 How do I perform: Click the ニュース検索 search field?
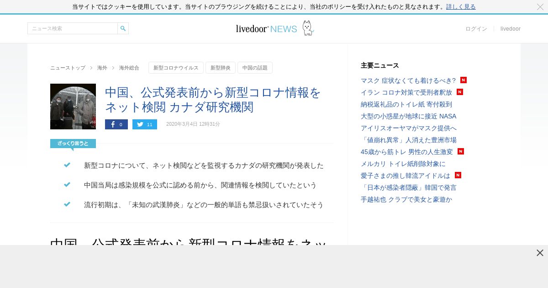[x=73, y=28]
